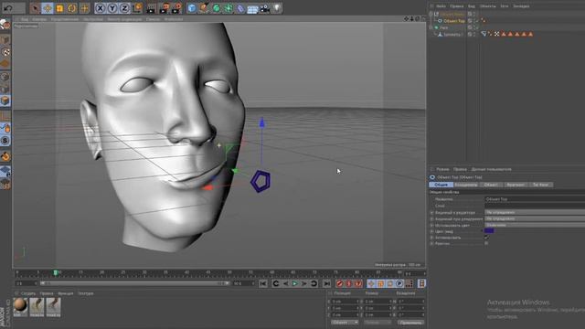Screen dimensions: 585x329
Task: Click the green current-frame marker on the timeline
Action: click(56, 273)
